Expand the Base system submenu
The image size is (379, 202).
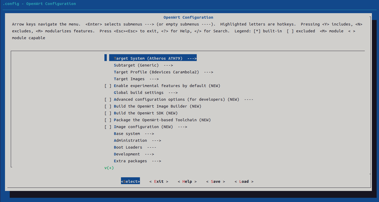134,134
